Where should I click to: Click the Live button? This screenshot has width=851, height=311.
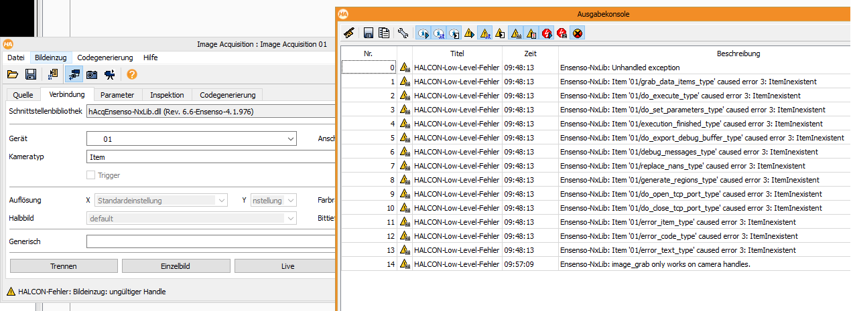[x=284, y=266]
